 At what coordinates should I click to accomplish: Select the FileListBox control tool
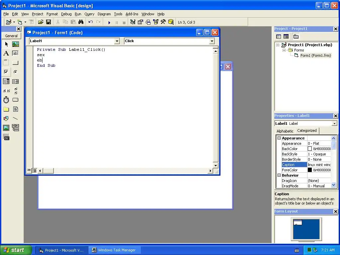coord(15,109)
